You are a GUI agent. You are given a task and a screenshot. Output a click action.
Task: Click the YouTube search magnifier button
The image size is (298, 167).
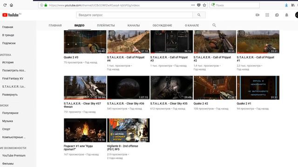tap(199, 15)
